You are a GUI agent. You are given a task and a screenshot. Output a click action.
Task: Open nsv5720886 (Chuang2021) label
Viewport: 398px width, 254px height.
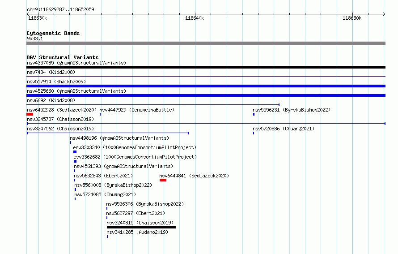pos(284,129)
